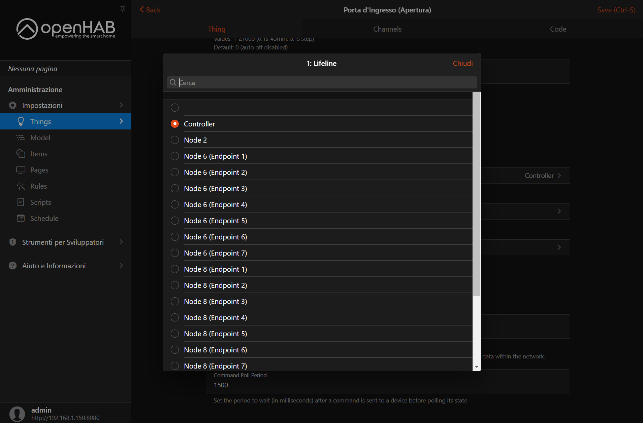Open the Impostazioni settings gear icon
Viewport: 643px width, 423px height.
12,105
